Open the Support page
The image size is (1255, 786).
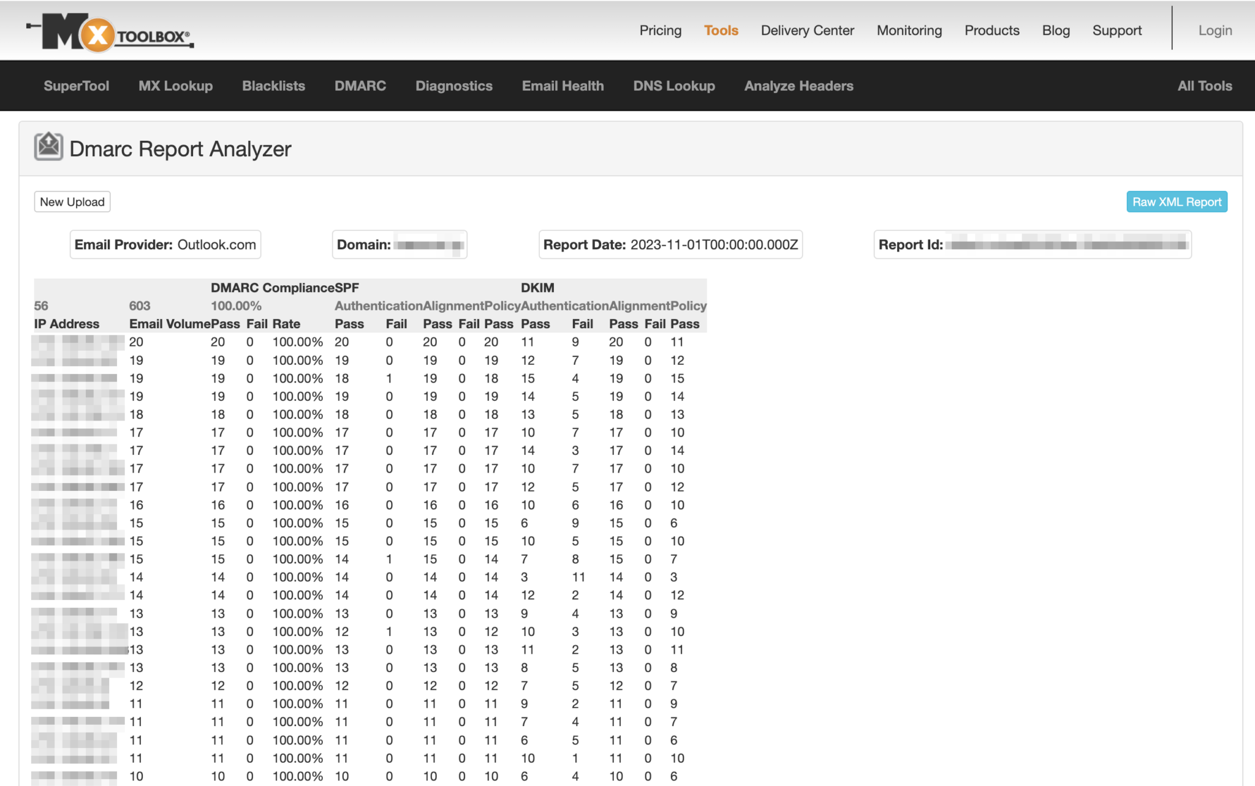point(1117,31)
